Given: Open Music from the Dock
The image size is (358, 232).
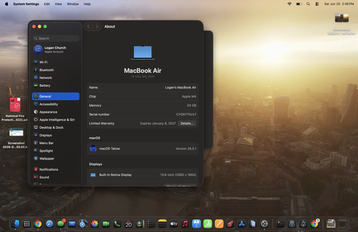Looking at the screenshot, I should coord(185,224).
